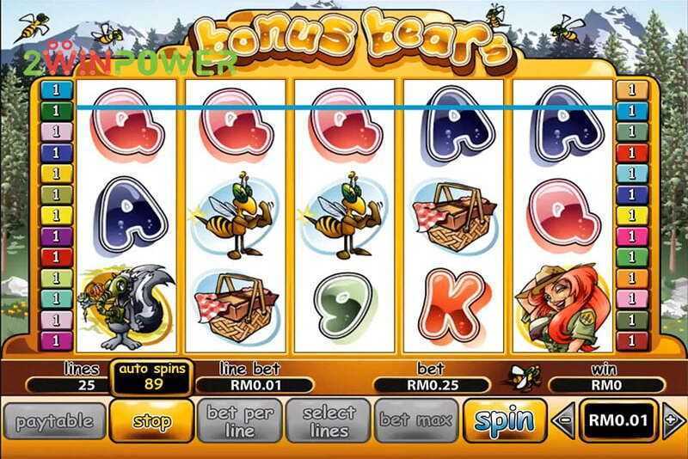This screenshot has width=688, height=459.
Task: Toggle the orange payline marker at top right
Action: [x=632, y=90]
